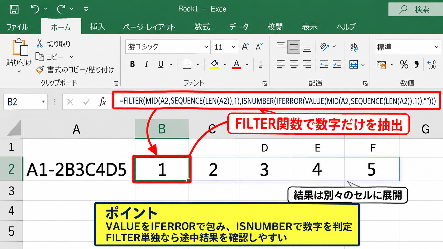
Task: Open Customize Quick Access Toolbar arrow
Action: [86, 9]
